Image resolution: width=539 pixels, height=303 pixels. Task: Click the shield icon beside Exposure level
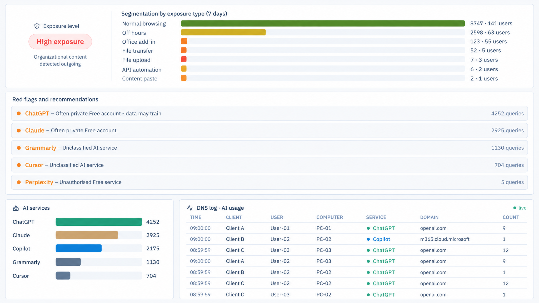coord(37,26)
